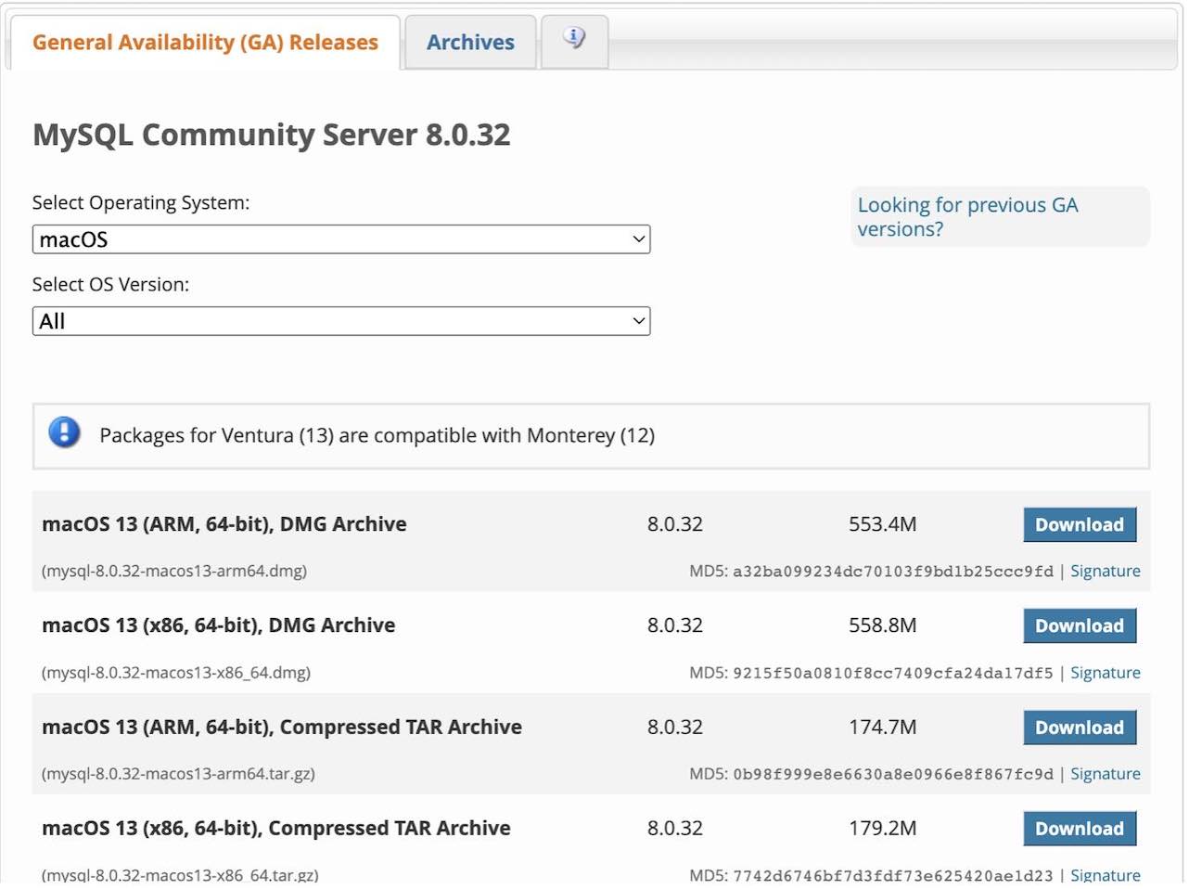
Task: Open the Select OS Version dropdown
Action: [341, 321]
